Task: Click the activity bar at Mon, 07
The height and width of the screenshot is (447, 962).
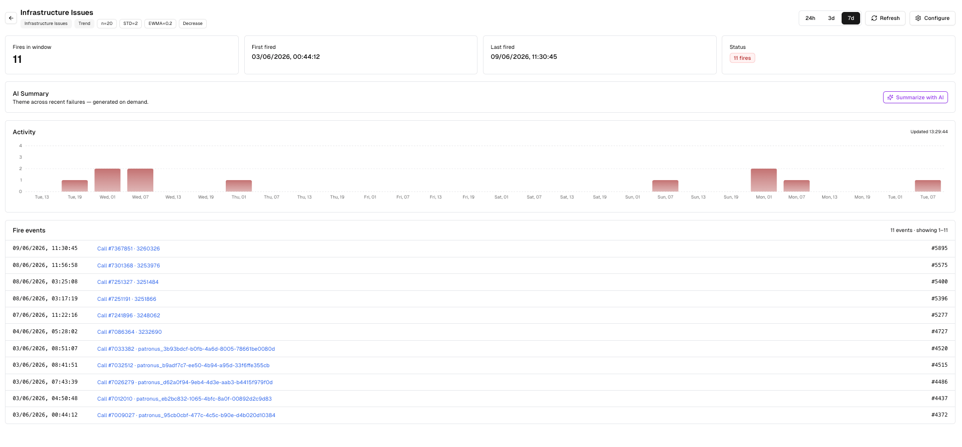Action: 797,186
